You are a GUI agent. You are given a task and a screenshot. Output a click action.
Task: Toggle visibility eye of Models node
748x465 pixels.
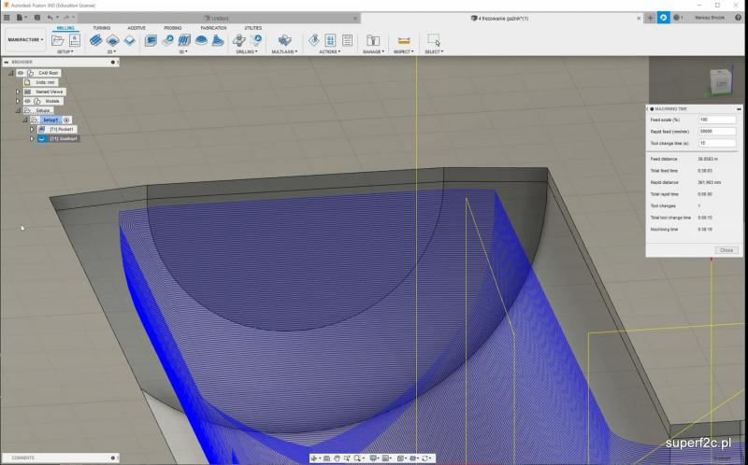click(x=27, y=101)
